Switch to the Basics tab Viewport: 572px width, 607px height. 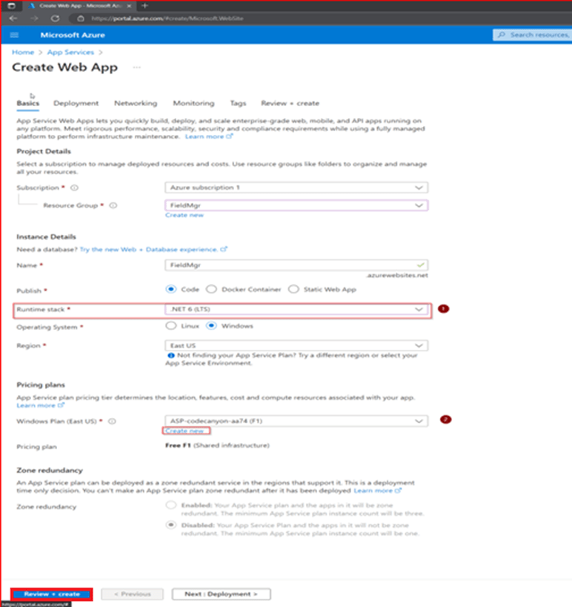28,103
